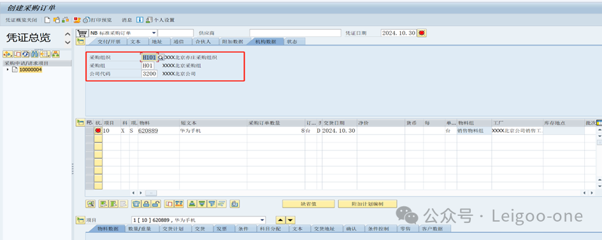This screenshot has height=240, width=602.
Task: Click the binoculars find icon in overview
Action: click(x=35, y=54)
